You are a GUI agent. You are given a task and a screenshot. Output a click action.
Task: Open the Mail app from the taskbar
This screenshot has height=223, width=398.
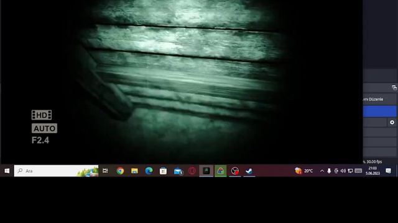pyautogui.click(x=178, y=171)
